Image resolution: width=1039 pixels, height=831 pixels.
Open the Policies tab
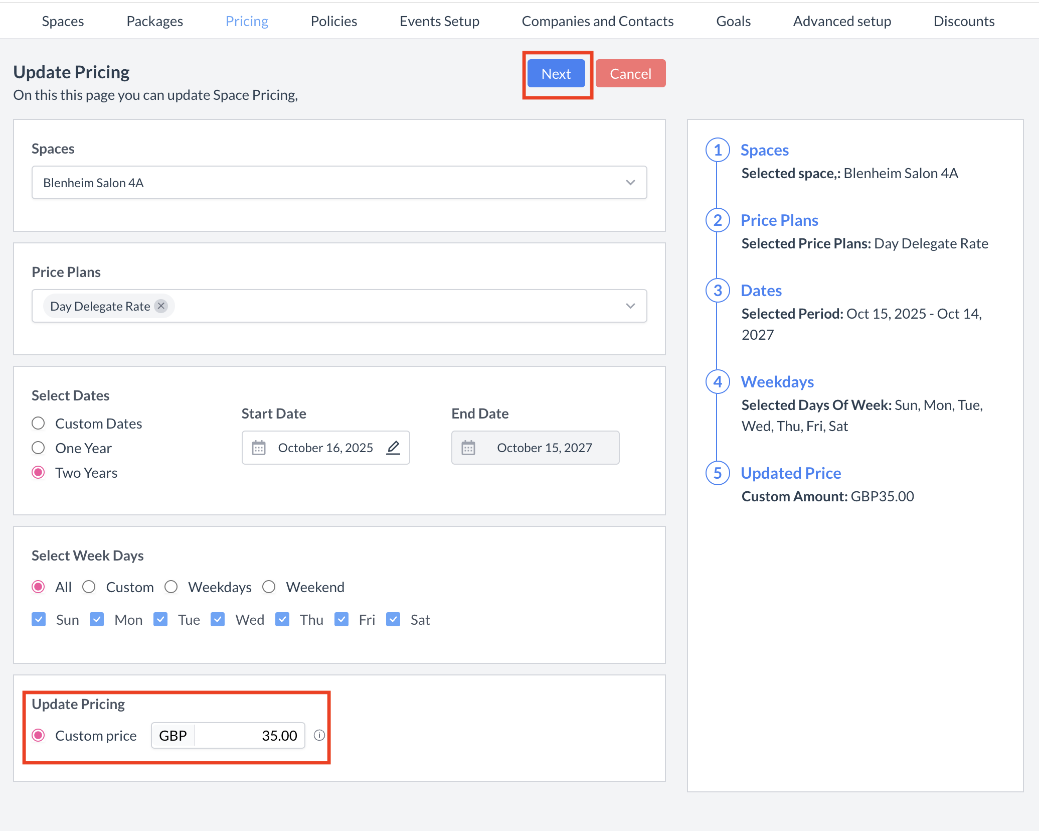point(333,21)
